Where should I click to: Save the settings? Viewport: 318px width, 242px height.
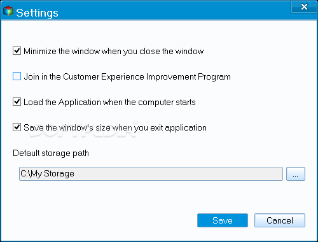coord(223,220)
